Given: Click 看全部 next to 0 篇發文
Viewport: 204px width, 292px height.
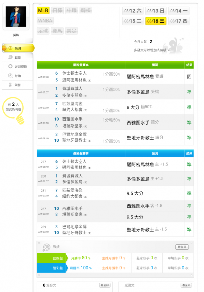Looking at the screenshot, I should click(105, 285).
